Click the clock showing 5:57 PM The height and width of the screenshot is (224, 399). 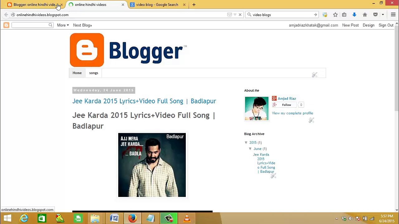click(387, 216)
